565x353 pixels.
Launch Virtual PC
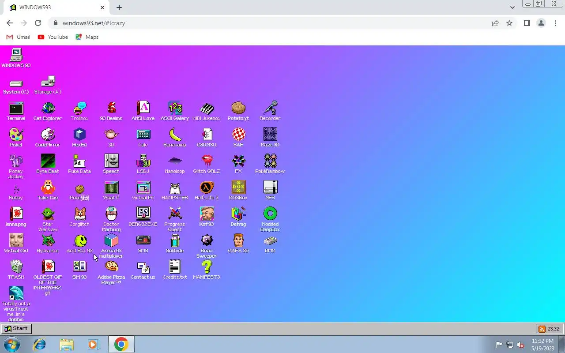[143, 190]
